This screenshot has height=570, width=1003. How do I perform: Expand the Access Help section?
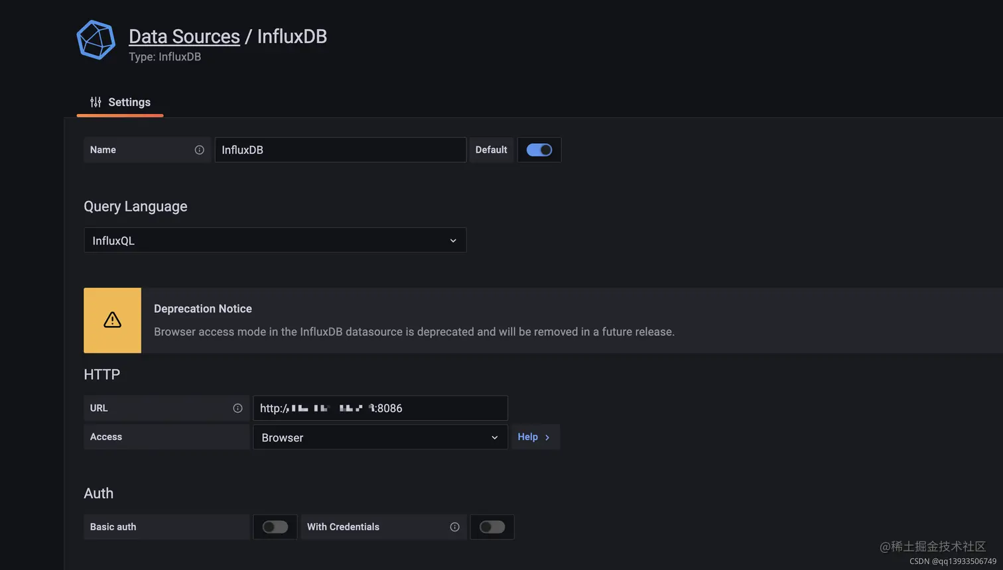(x=535, y=437)
